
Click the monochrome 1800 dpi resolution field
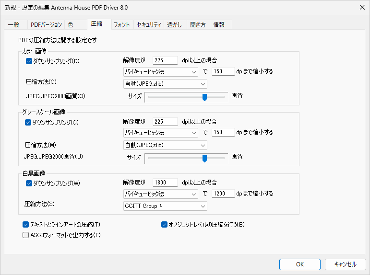(x=165, y=183)
